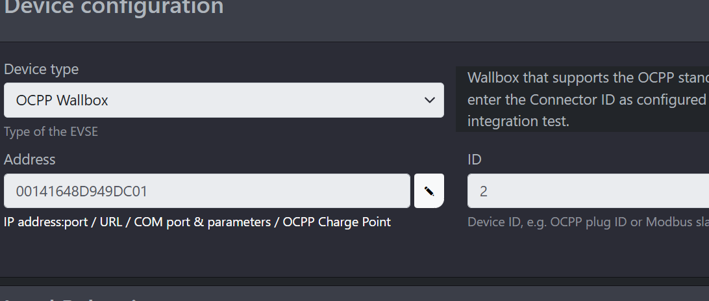Click the 'Type of the EVSE' hint text
709x301 pixels.
tap(51, 132)
